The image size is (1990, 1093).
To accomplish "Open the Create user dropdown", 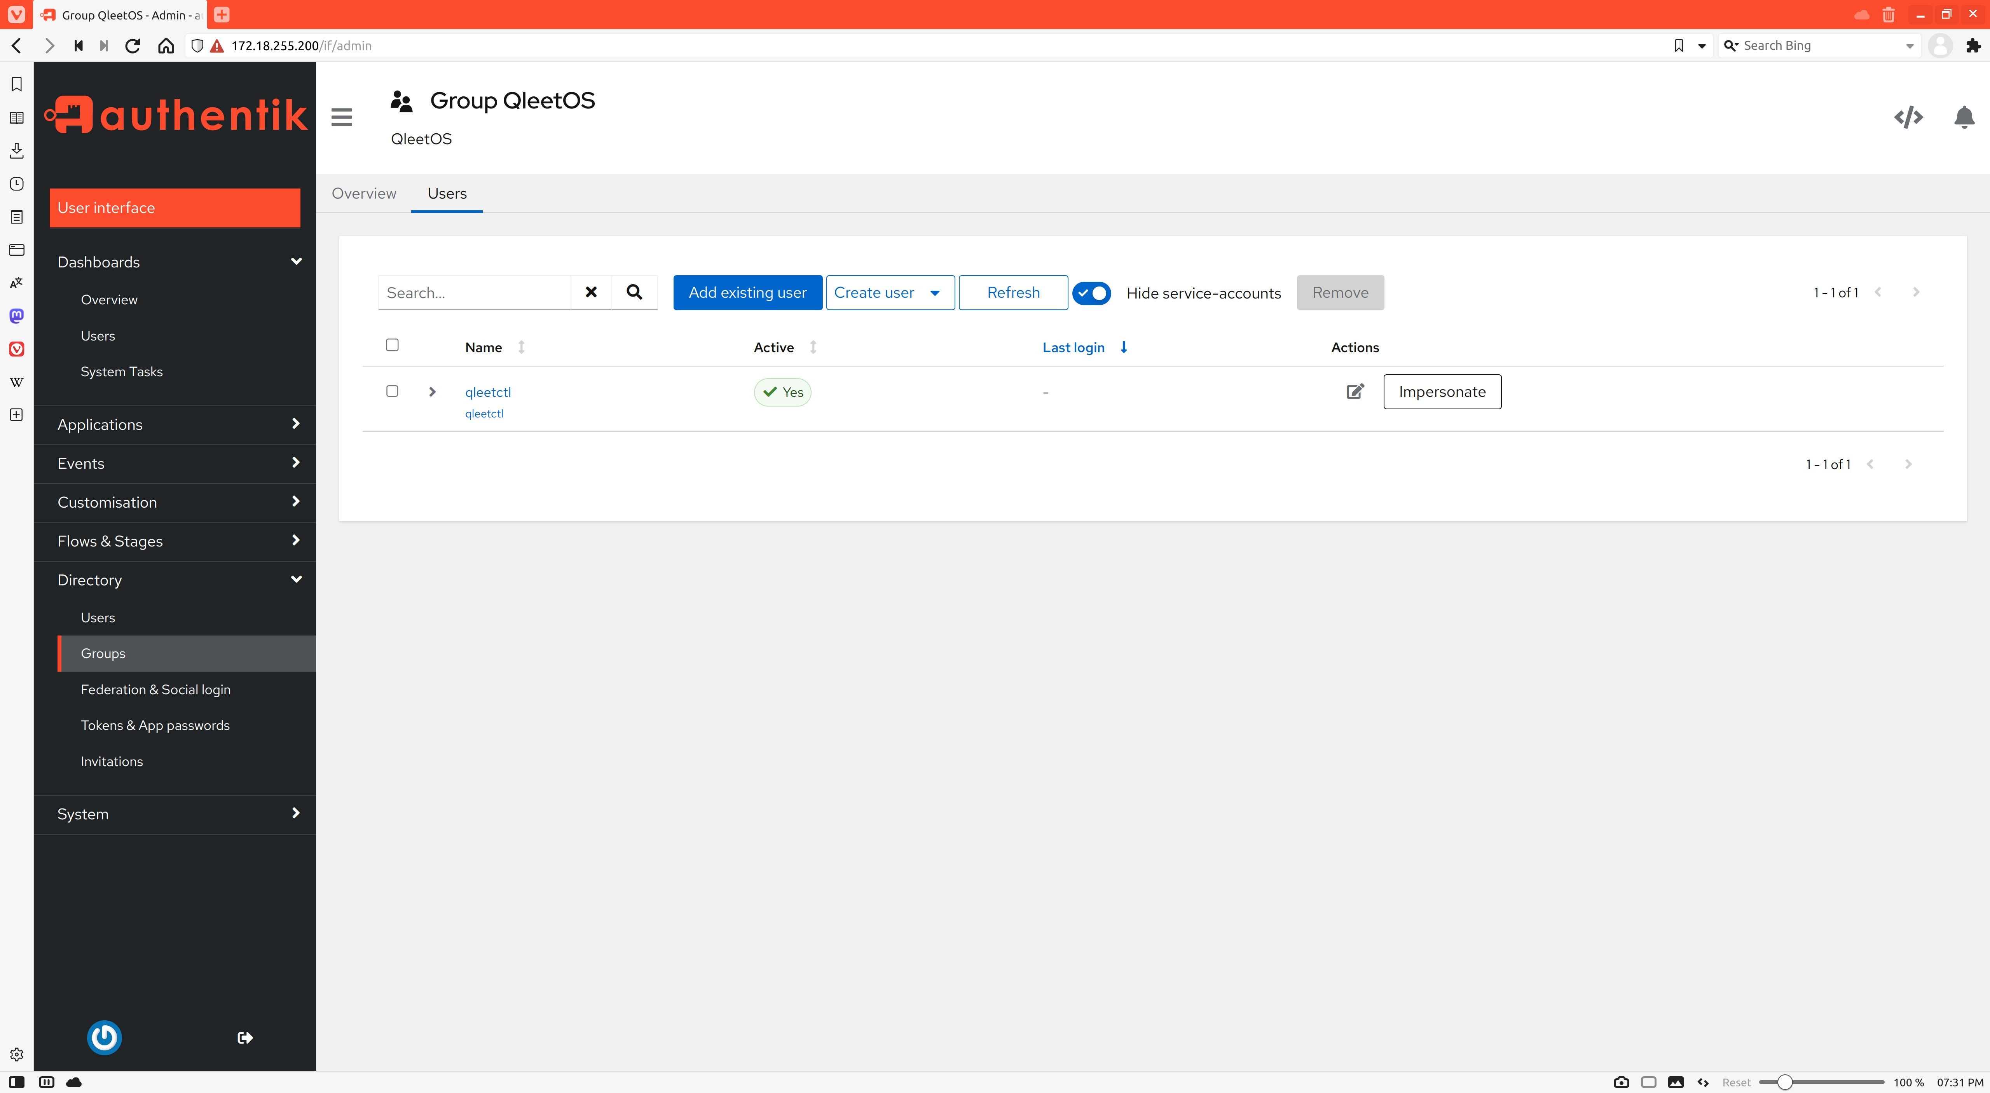I will coord(890,293).
